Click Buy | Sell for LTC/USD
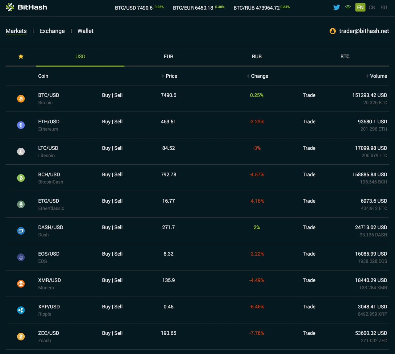The width and height of the screenshot is (395, 354). point(112,148)
